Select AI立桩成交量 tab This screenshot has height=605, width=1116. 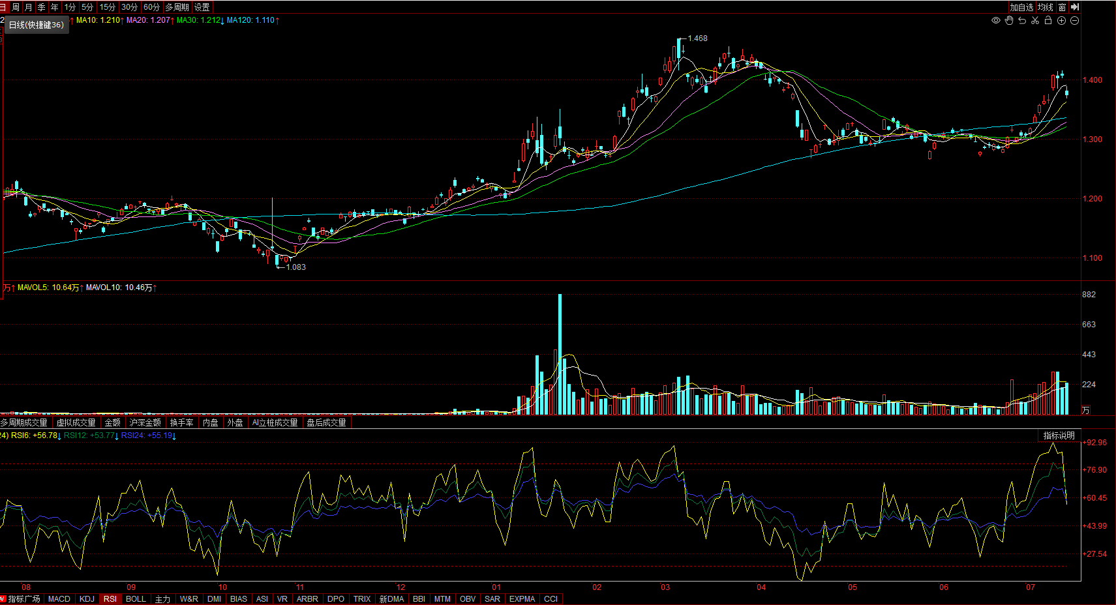[x=275, y=422]
